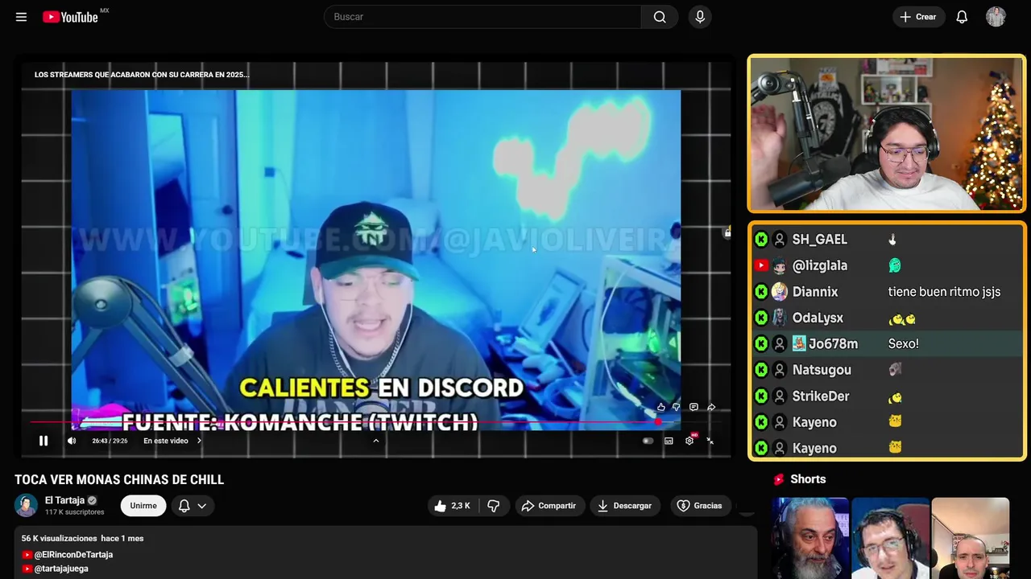
Task: Click the Shorts section logo icon
Action: [x=779, y=479]
